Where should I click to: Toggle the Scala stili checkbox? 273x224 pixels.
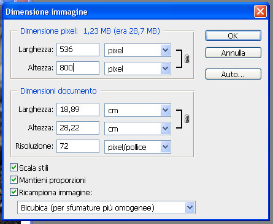[x=13, y=168]
